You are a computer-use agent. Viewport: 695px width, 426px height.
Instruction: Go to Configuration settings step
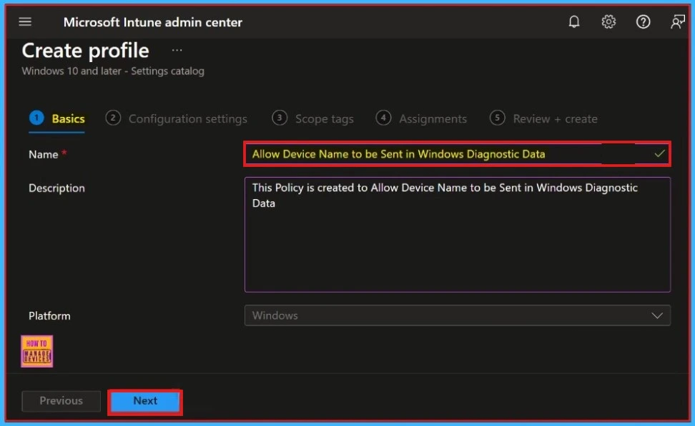pos(177,118)
